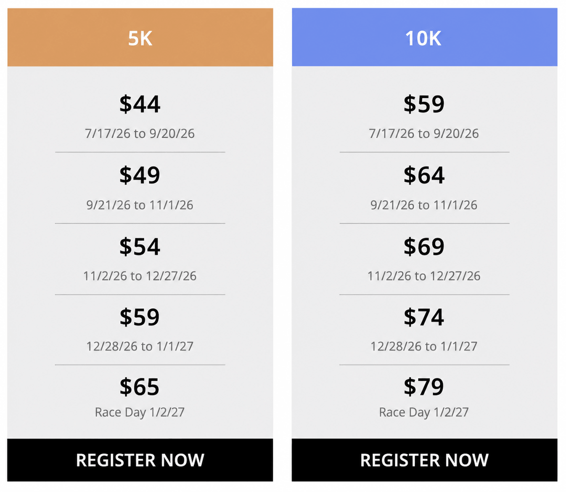Select the orange 5K header
This screenshot has height=492, width=566.
(x=140, y=37)
